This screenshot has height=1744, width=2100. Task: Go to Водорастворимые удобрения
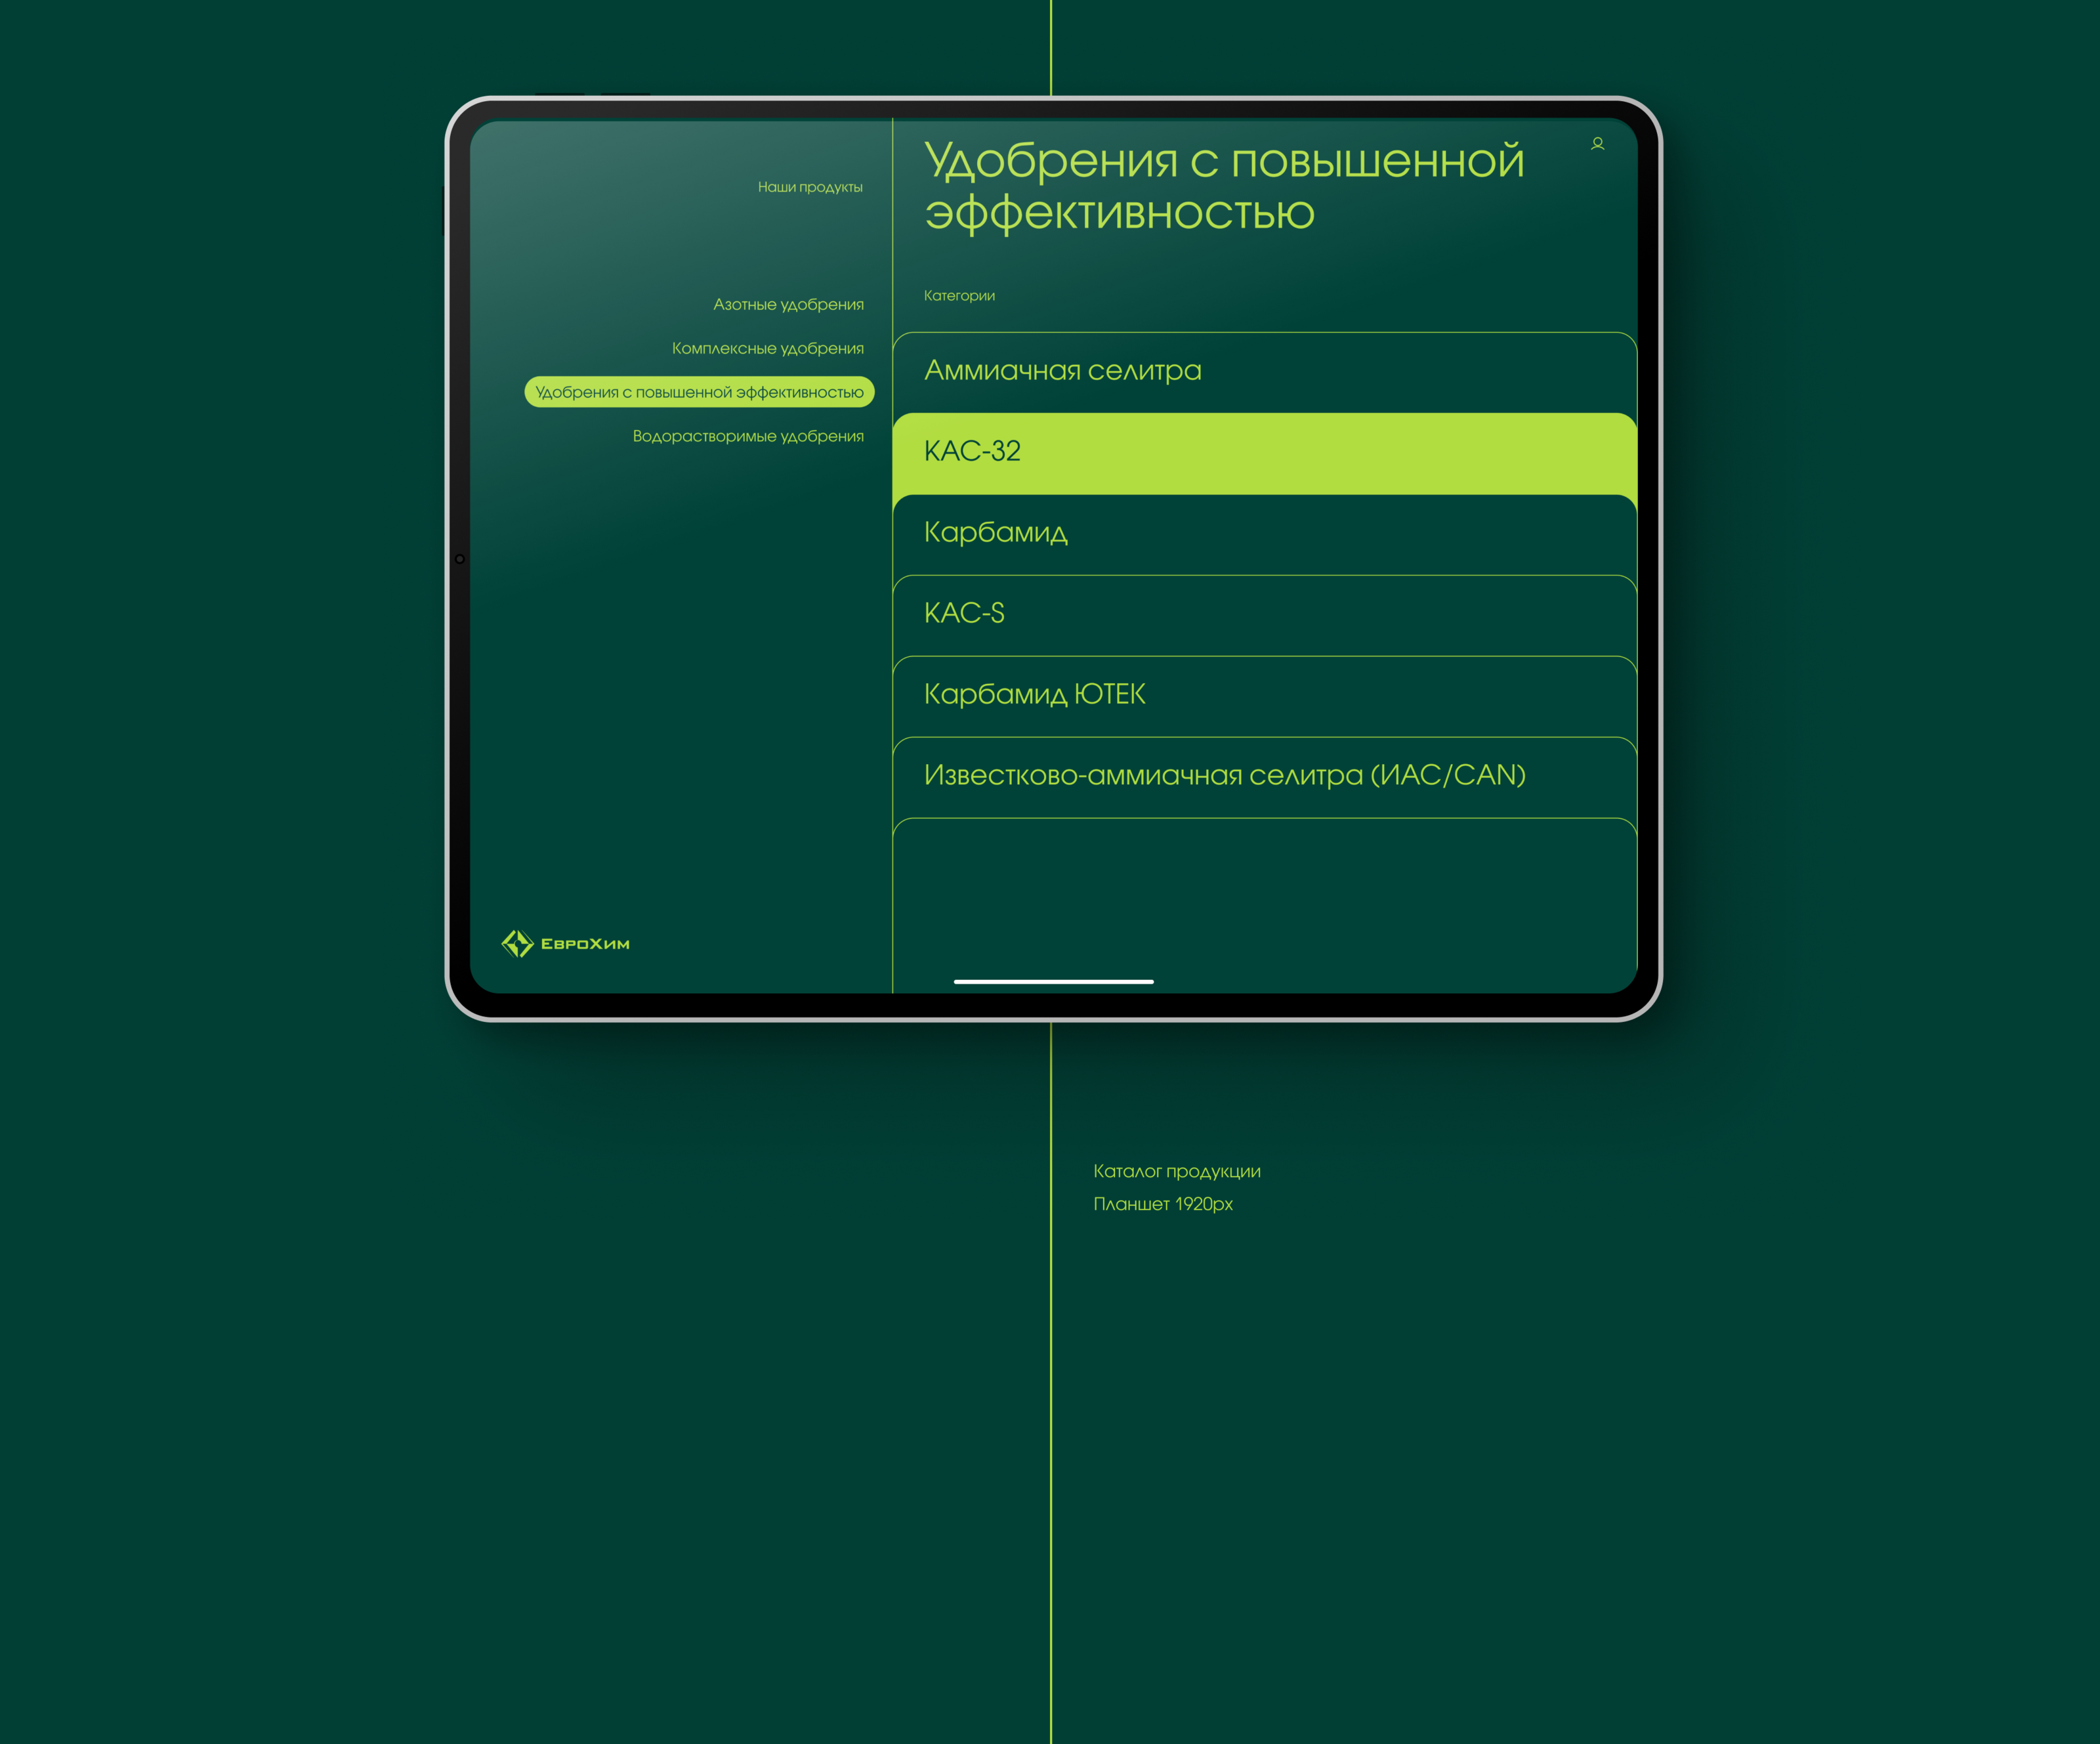[x=747, y=436]
